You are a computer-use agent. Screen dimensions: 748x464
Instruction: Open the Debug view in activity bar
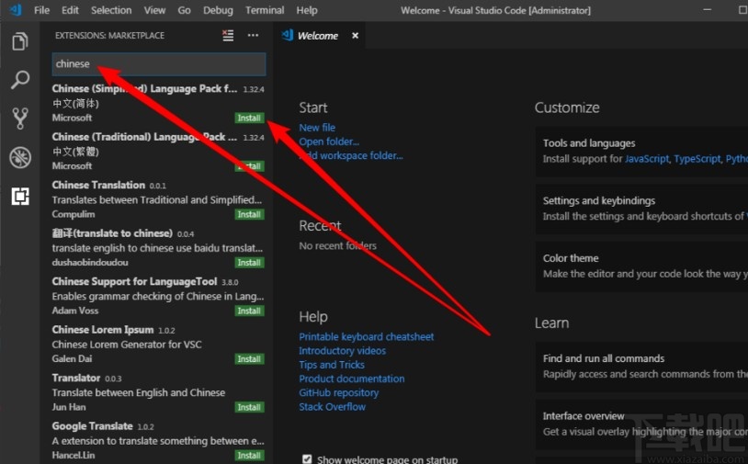click(x=20, y=157)
